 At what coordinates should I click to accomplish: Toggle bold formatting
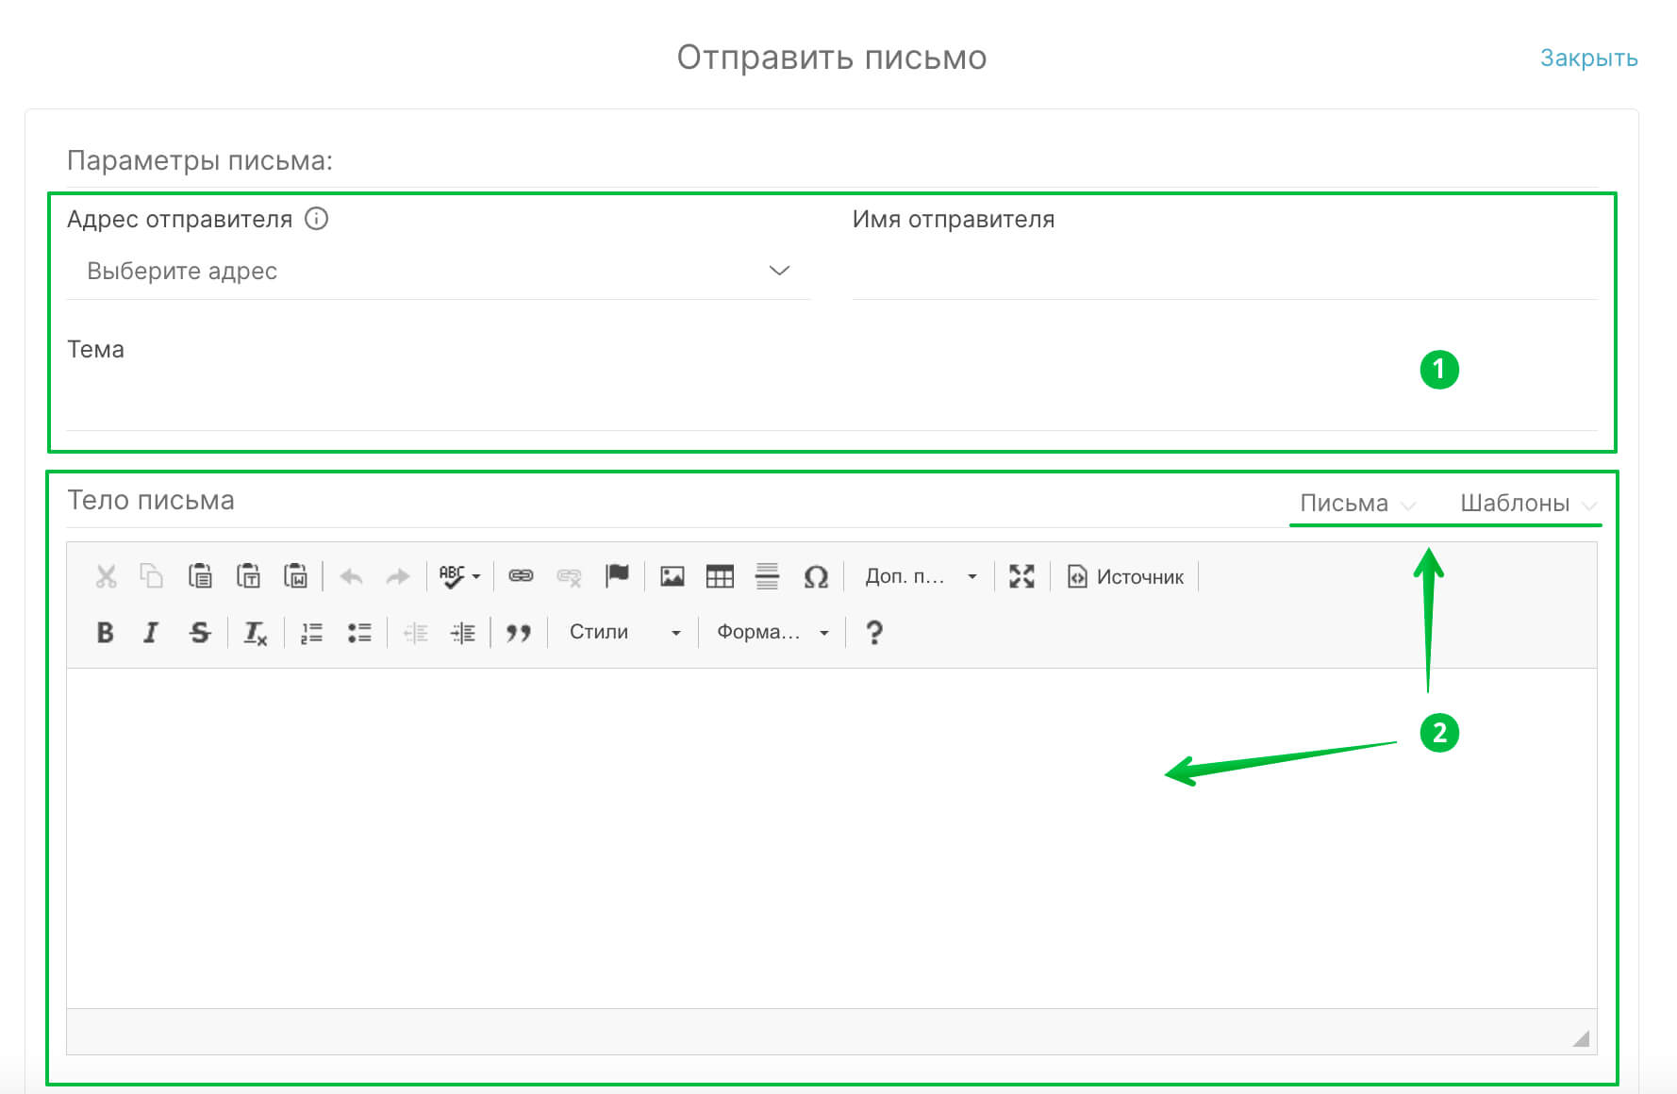[x=105, y=633]
